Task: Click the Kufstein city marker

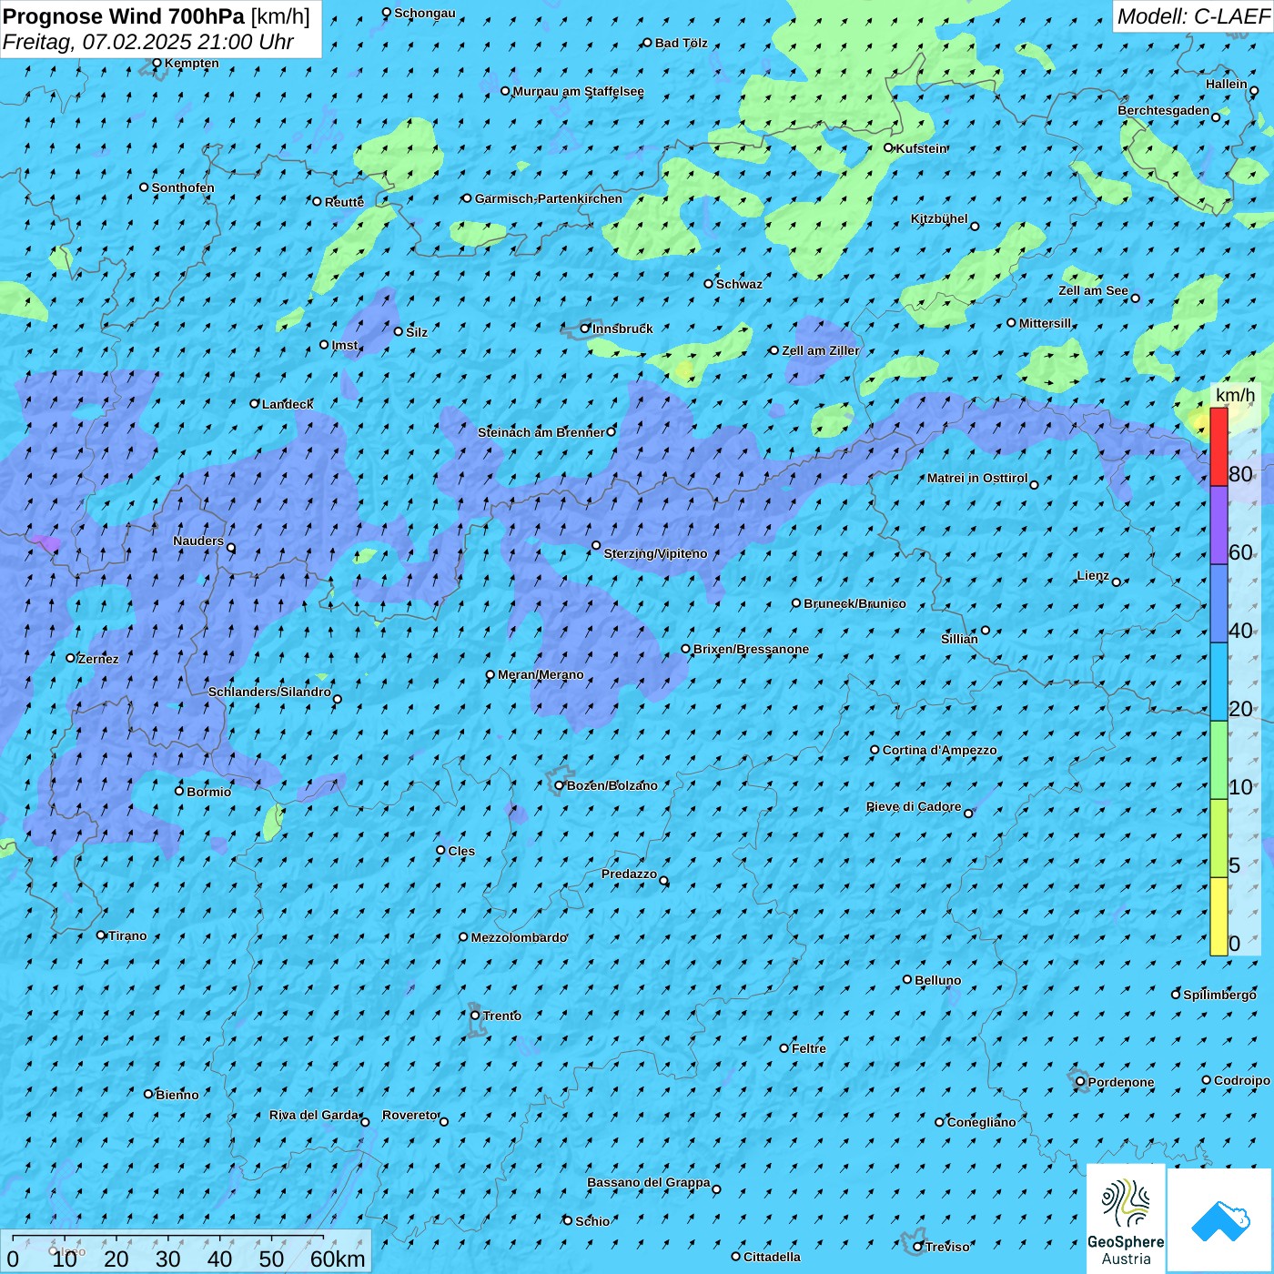Action: (x=889, y=147)
